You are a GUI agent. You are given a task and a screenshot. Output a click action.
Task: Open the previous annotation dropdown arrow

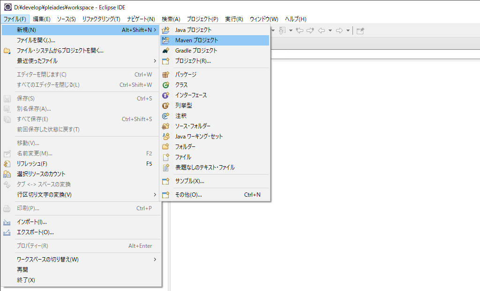click(x=291, y=31)
